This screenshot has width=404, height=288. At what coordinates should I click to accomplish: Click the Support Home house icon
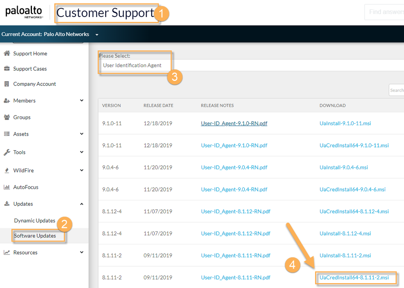click(7, 53)
